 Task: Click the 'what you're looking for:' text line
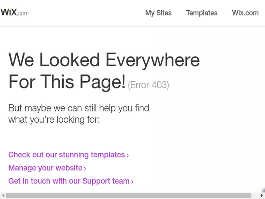coord(54,120)
